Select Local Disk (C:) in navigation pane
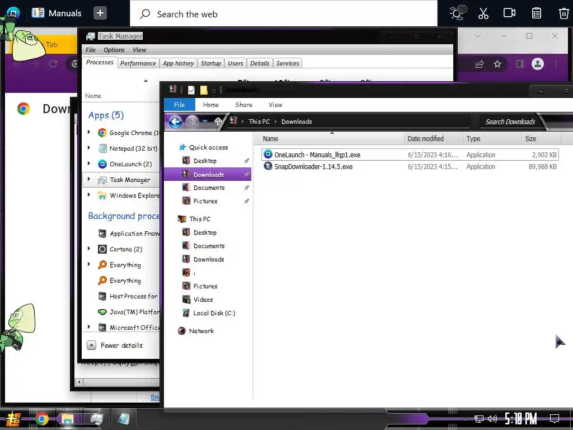The width and height of the screenshot is (573, 430). tap(214, 313)
